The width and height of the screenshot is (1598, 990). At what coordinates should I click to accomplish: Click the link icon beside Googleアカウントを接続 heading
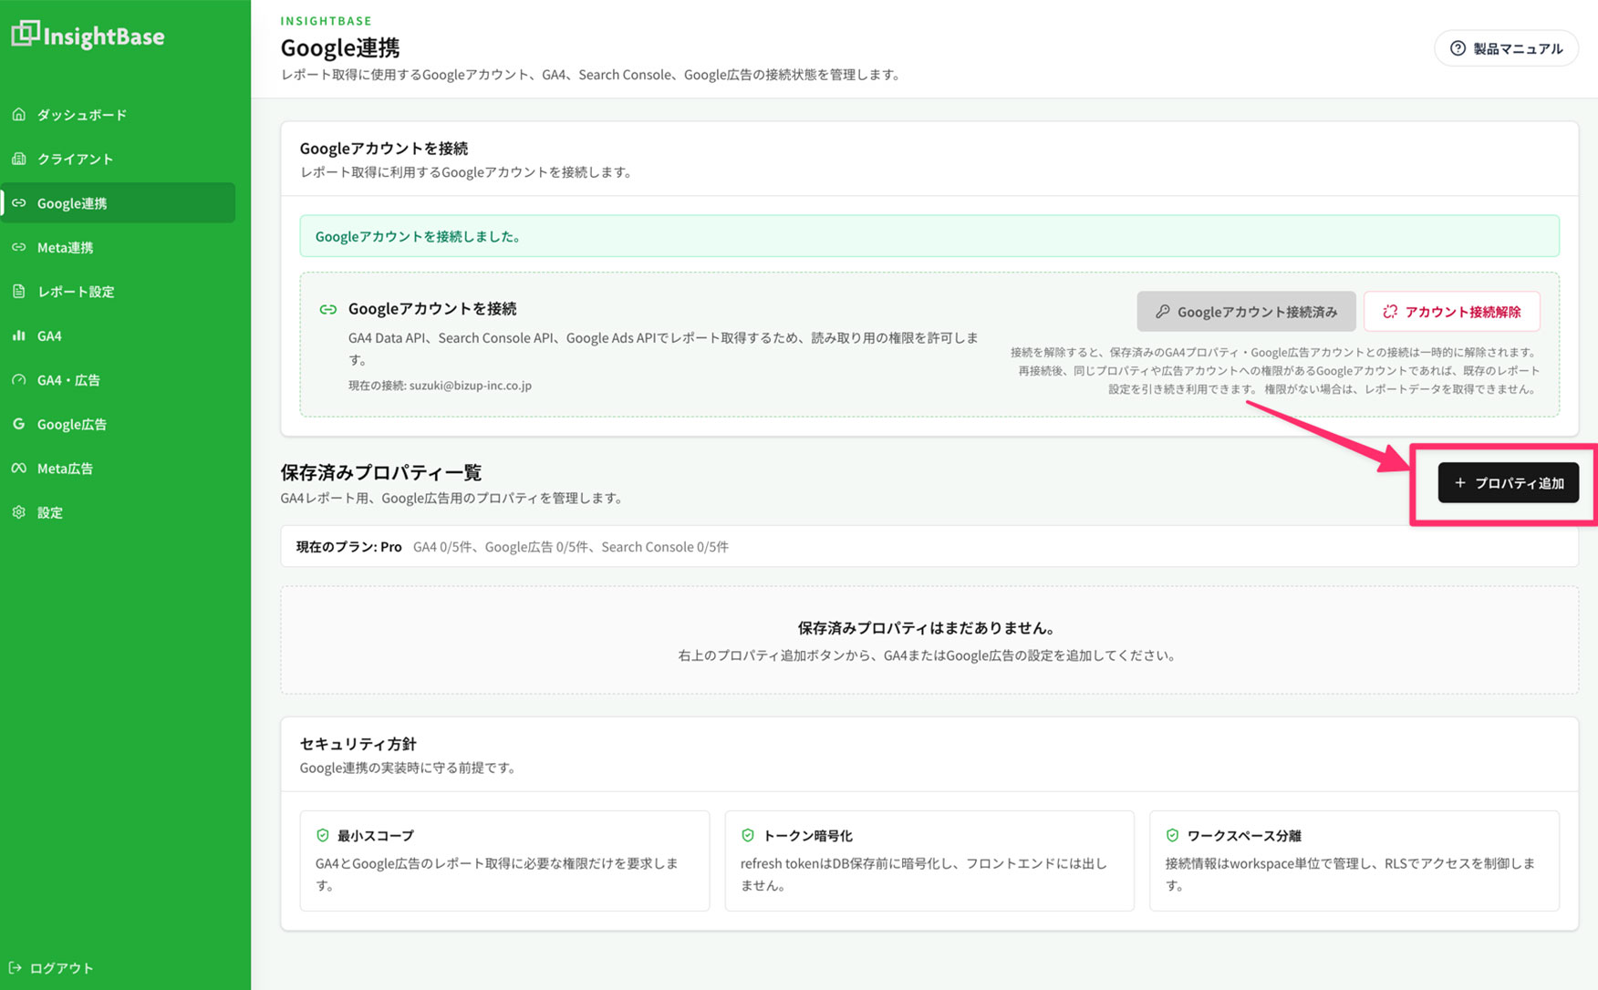(x=328, y=310)
